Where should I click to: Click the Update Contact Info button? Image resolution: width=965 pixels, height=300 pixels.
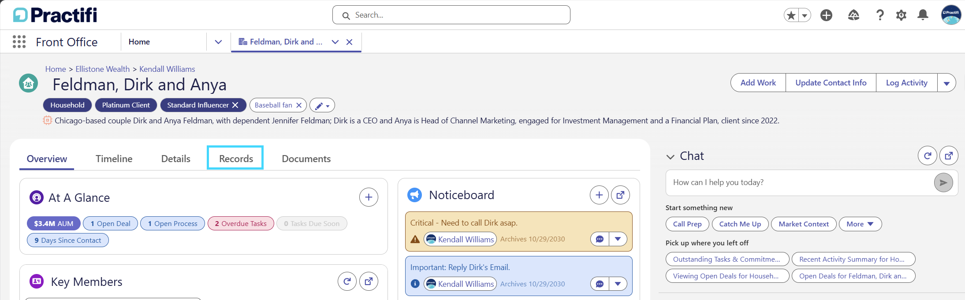(x=831, y=83)
